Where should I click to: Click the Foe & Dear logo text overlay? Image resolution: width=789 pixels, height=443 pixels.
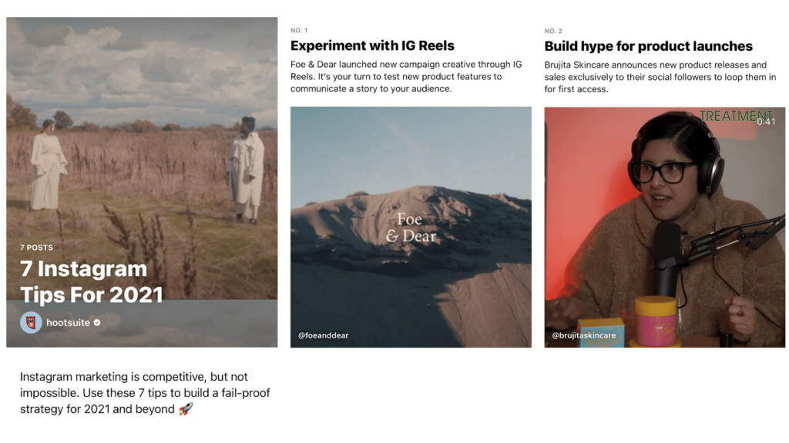click(x=411, y=228)
